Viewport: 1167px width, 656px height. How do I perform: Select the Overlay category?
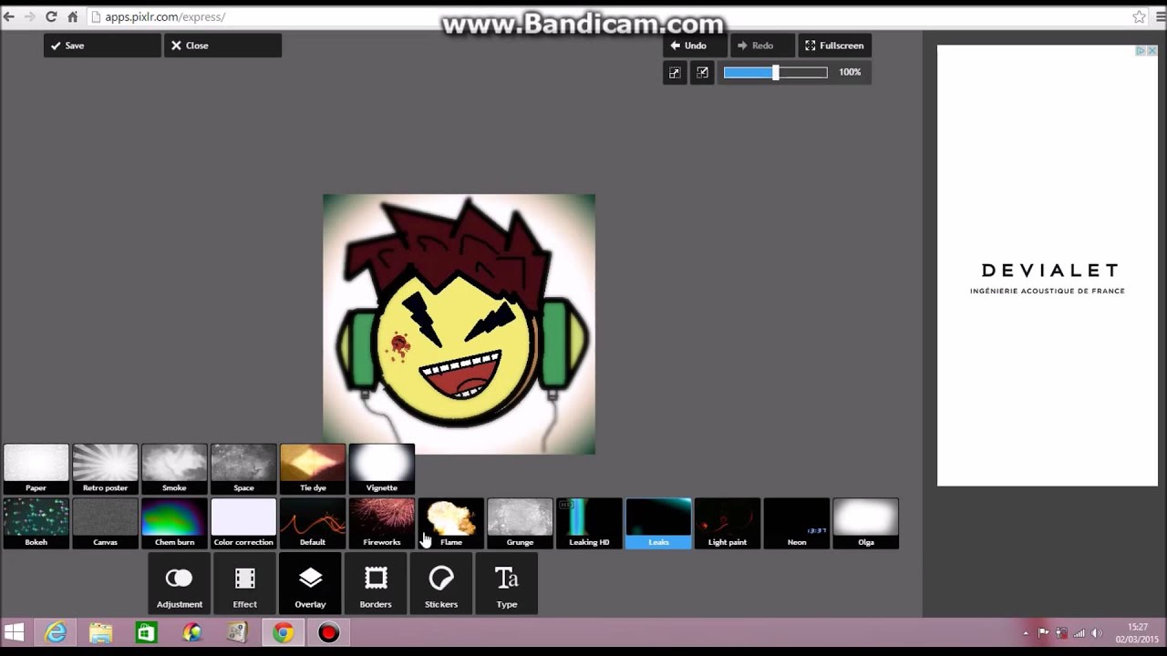[310, 584]
